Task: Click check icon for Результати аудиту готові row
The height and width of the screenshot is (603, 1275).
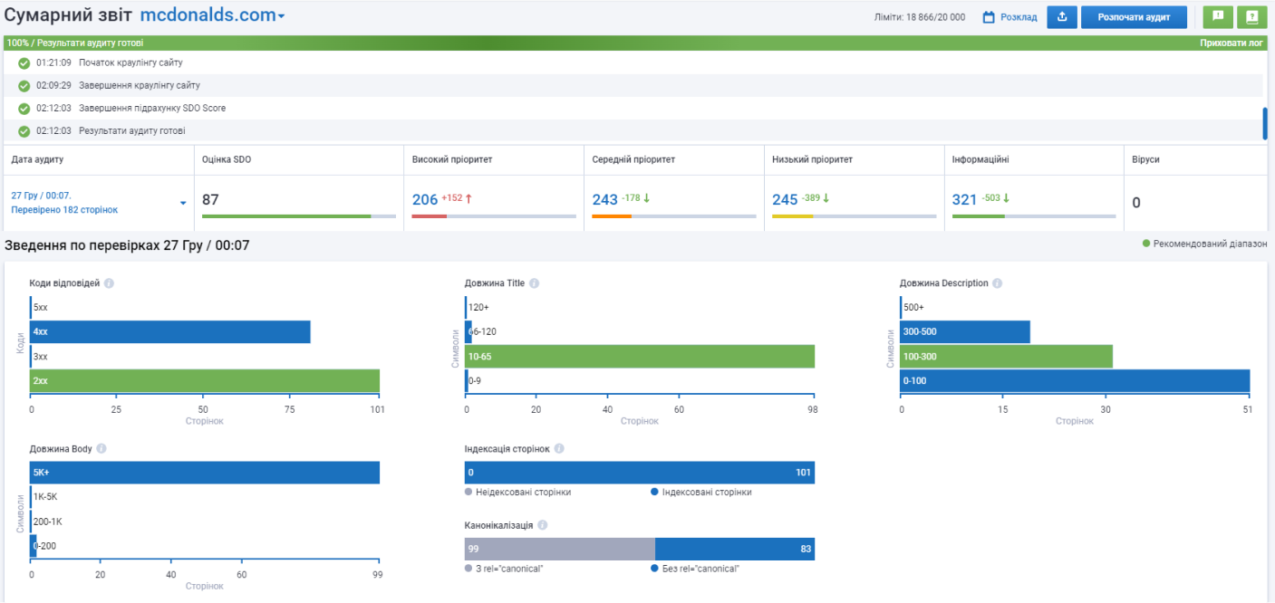Action: click(x=24, y=131)
